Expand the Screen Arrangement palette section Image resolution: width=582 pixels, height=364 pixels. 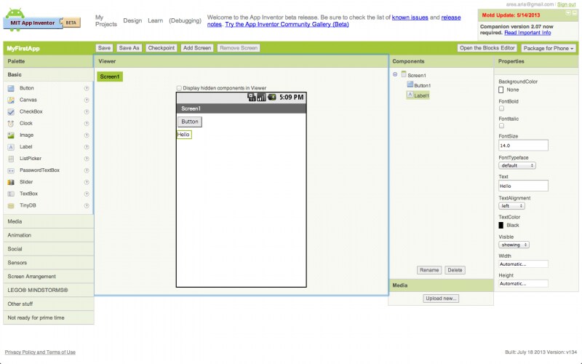[47, 277]
